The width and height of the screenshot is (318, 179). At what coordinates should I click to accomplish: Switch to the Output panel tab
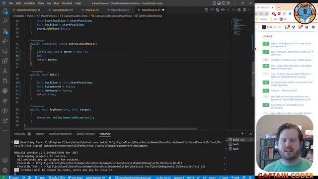coord(40,134)
